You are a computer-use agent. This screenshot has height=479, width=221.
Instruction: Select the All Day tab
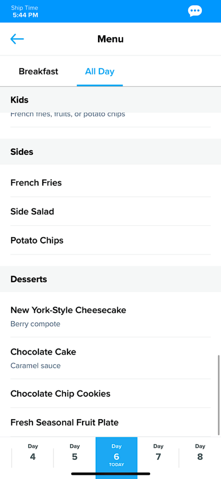point(100,72)
